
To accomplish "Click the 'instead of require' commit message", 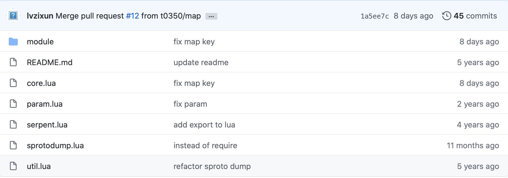I will pos(205,145).
